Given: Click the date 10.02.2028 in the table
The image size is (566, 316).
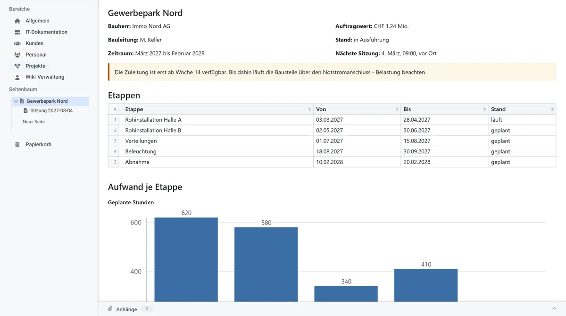Looking at the screenshot, I should click(x=357, y=162).
